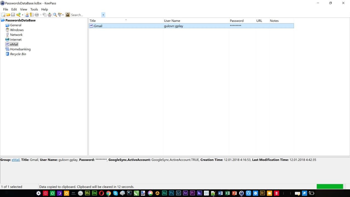Select the eMail group

pos(14,44)
